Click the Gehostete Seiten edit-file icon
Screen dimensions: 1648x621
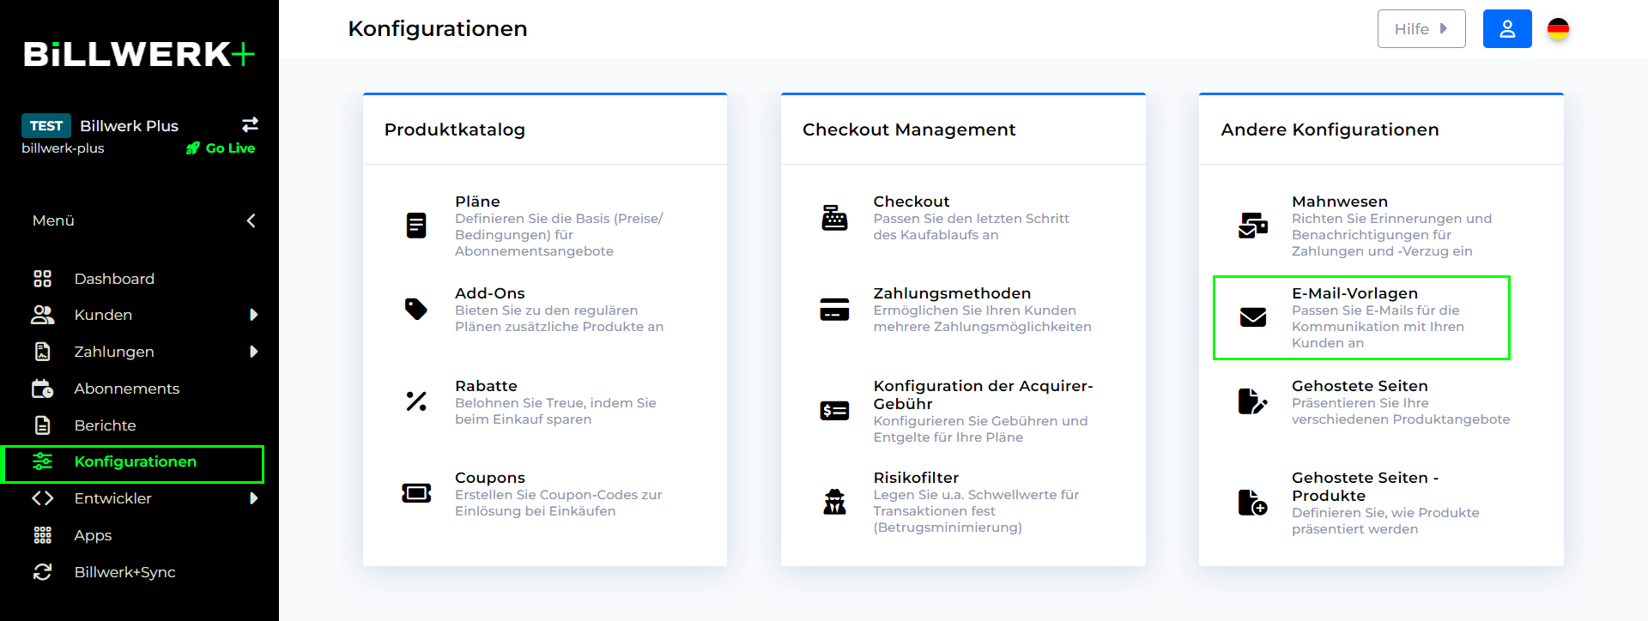[1253, 401]
